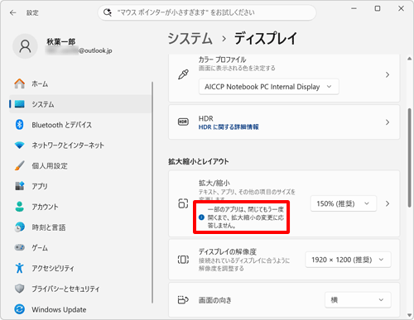Open the 150% scale dropdown

click(x=344, y=203)
